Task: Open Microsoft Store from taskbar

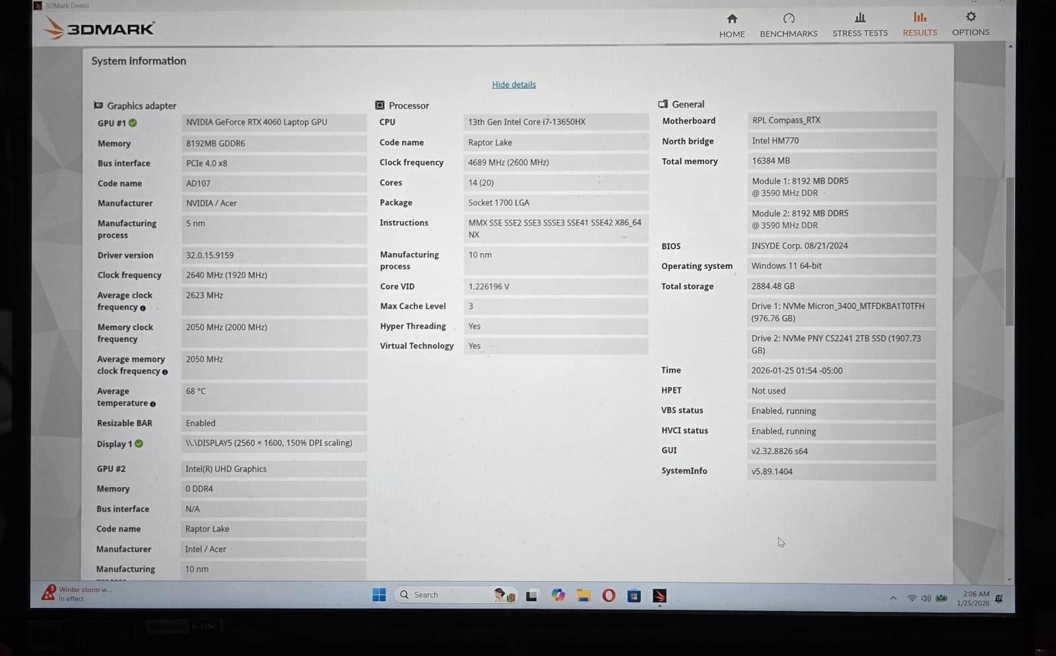Action: pos(634,596)
